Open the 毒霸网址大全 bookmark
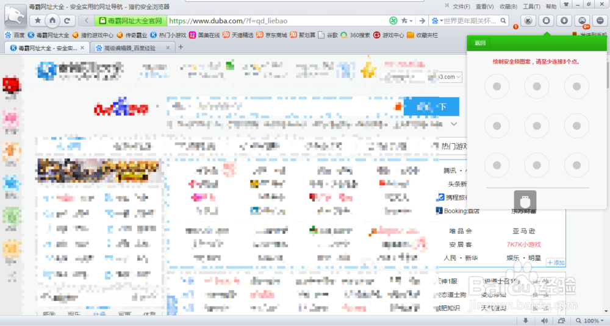Image resolution: width=610 pixels, height=326 pixels. tap(48, 35)
